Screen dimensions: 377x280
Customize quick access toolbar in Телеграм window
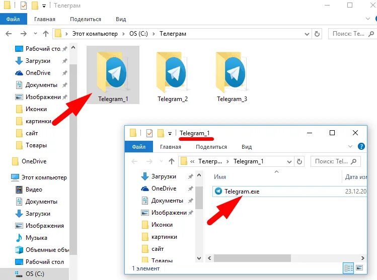tap(44, 6)
